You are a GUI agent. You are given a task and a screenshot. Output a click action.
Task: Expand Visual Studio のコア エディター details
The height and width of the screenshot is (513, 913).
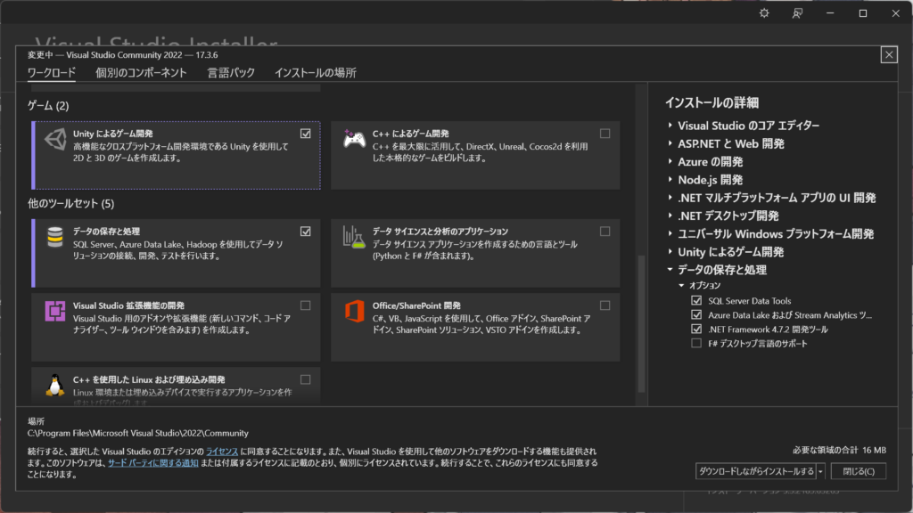click(670, 126)
